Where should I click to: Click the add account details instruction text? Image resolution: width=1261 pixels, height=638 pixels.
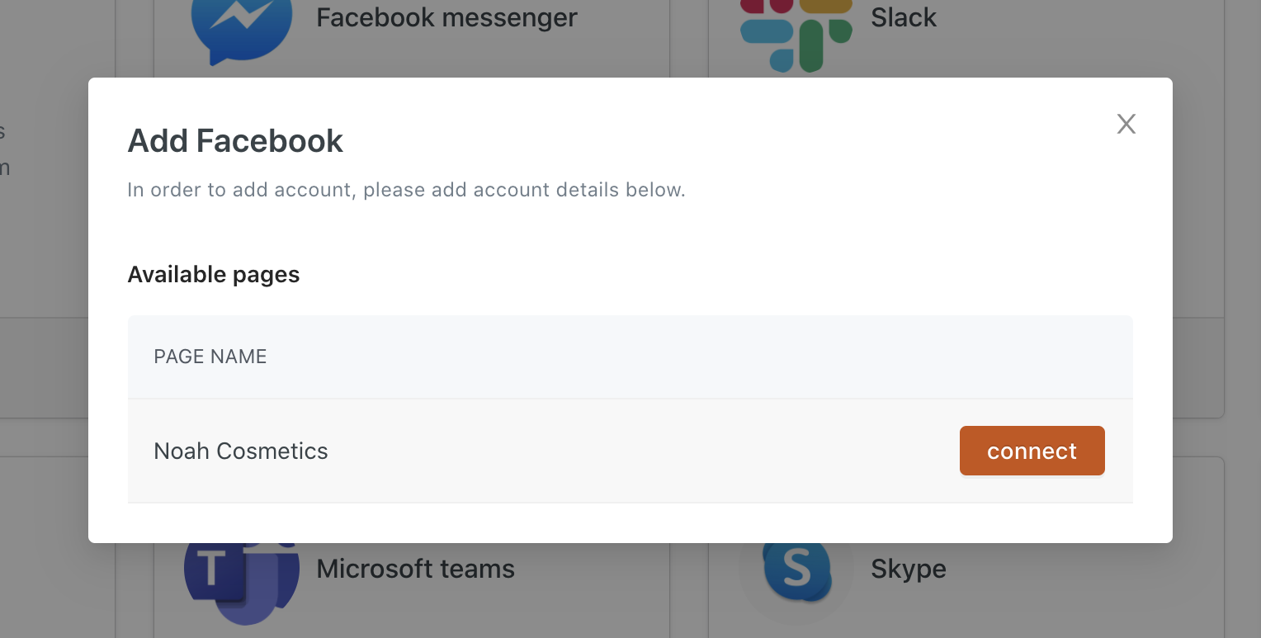click(x=406, y=190)
